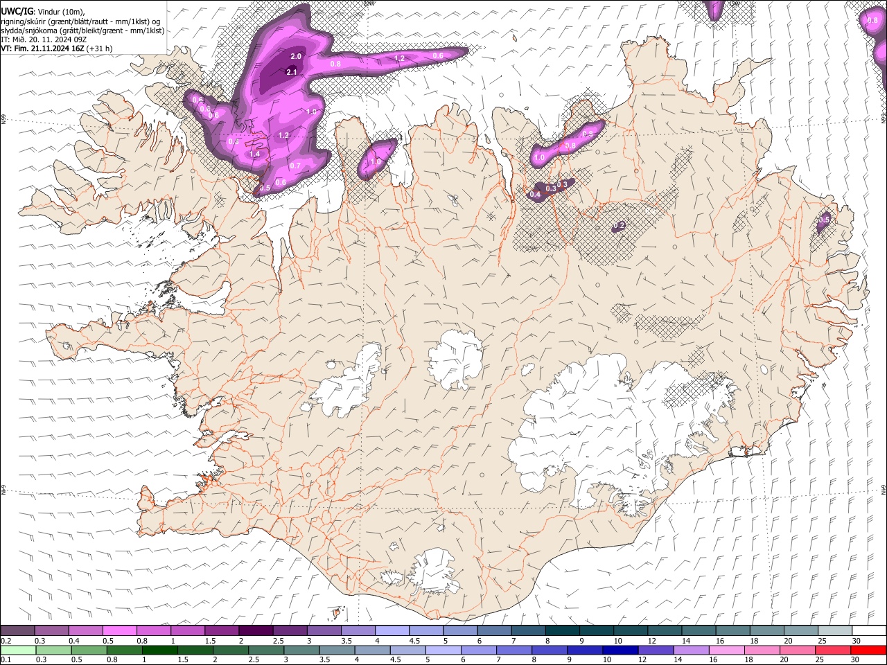Click the 1.4 value label on the map
Image resolution: width=887 pixels, height=665 pixels.
pyautogui.click(x=254, y=154)
